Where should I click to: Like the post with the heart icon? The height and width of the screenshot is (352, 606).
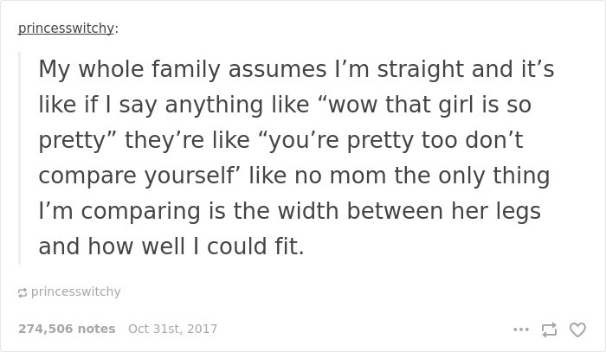click(577, 330)
